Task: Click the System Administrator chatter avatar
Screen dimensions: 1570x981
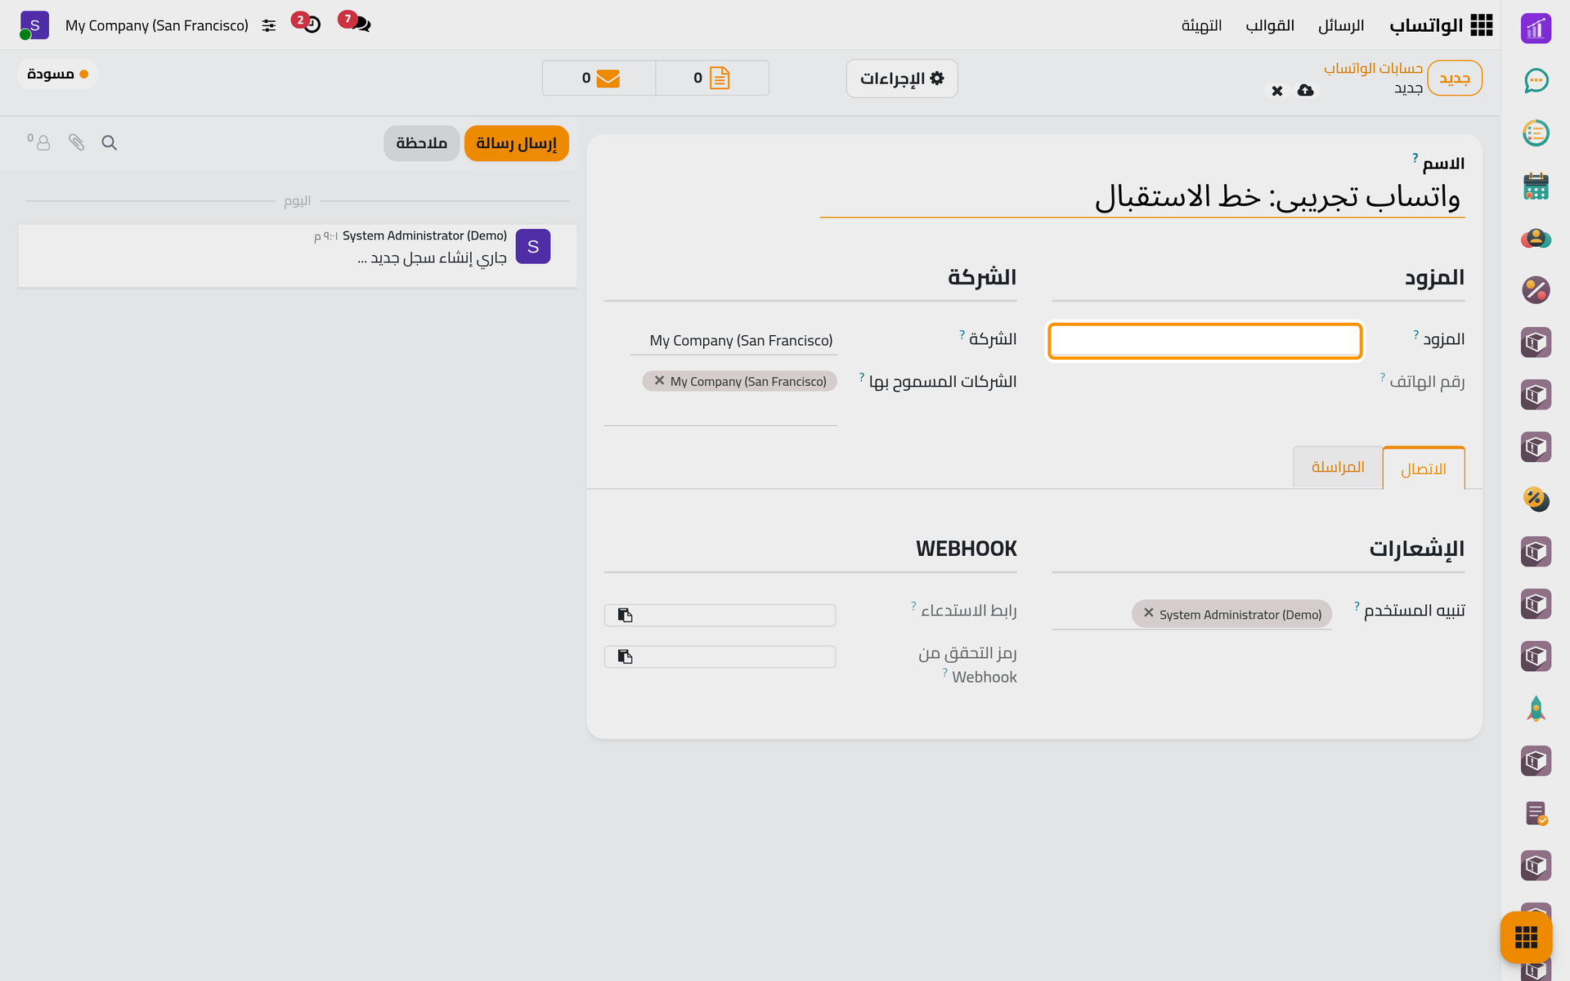Action: [x=533, y=247]
